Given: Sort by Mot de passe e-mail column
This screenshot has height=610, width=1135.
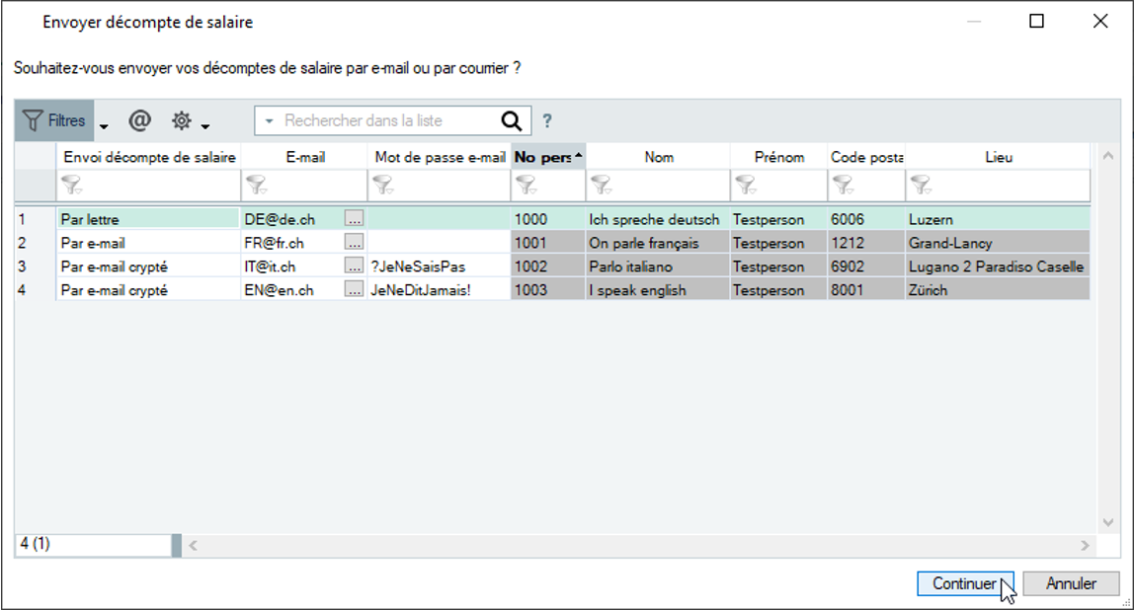Looking at the screenshot, I should coord(440,157).
